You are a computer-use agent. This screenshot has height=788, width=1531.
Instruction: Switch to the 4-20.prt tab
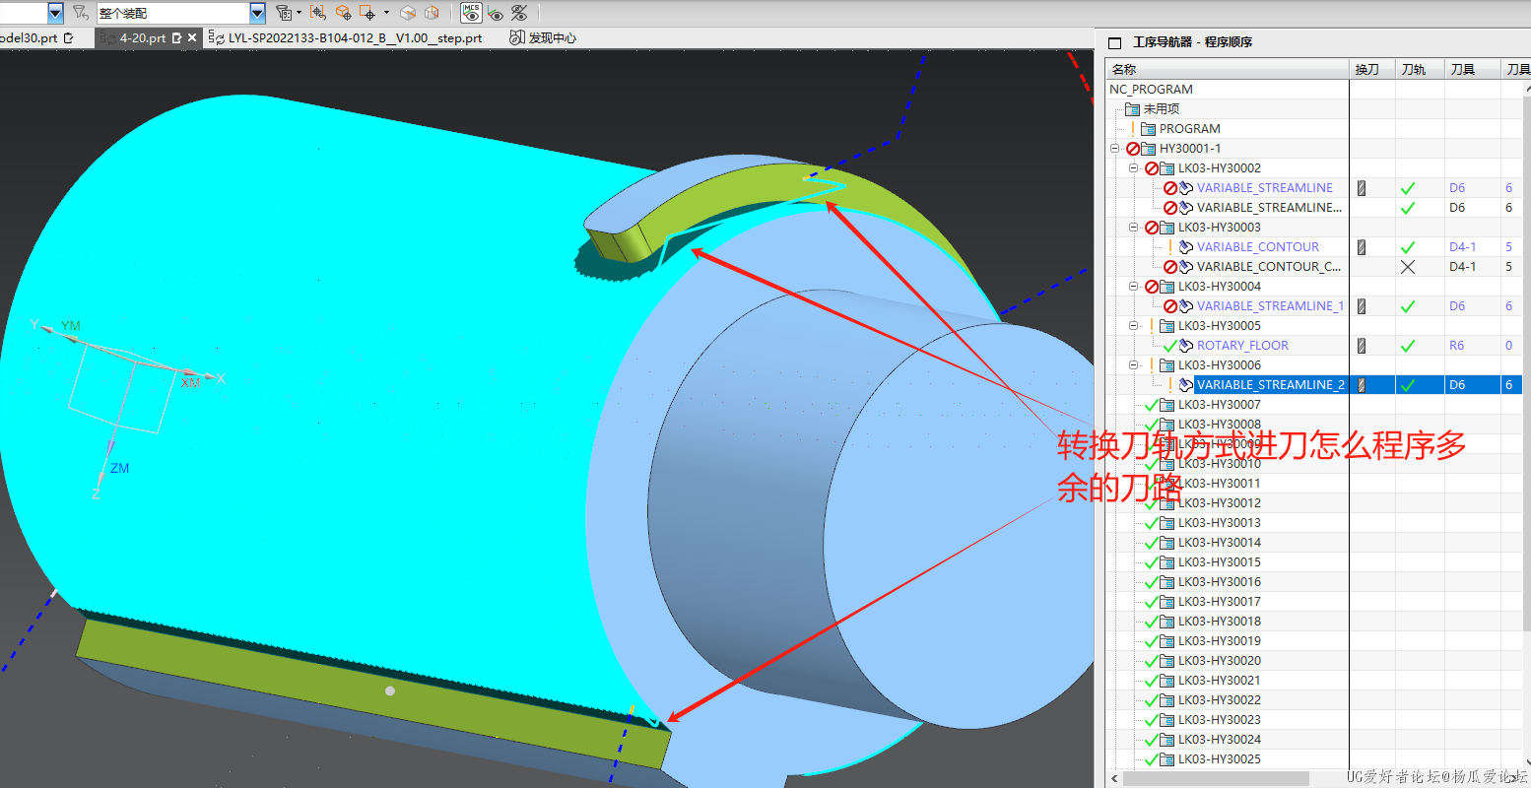click(143, 38)
